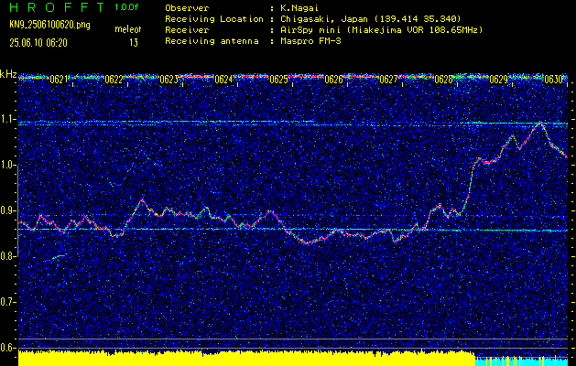Click the version label 1.0.0f
Screen dimensions: 576x366
pyautogui.click(x=126, y=7)
